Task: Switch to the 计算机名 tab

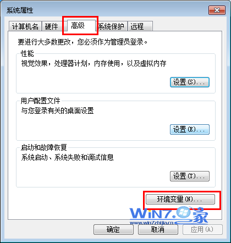Action: pyautogui.click(x=25, y=26)
